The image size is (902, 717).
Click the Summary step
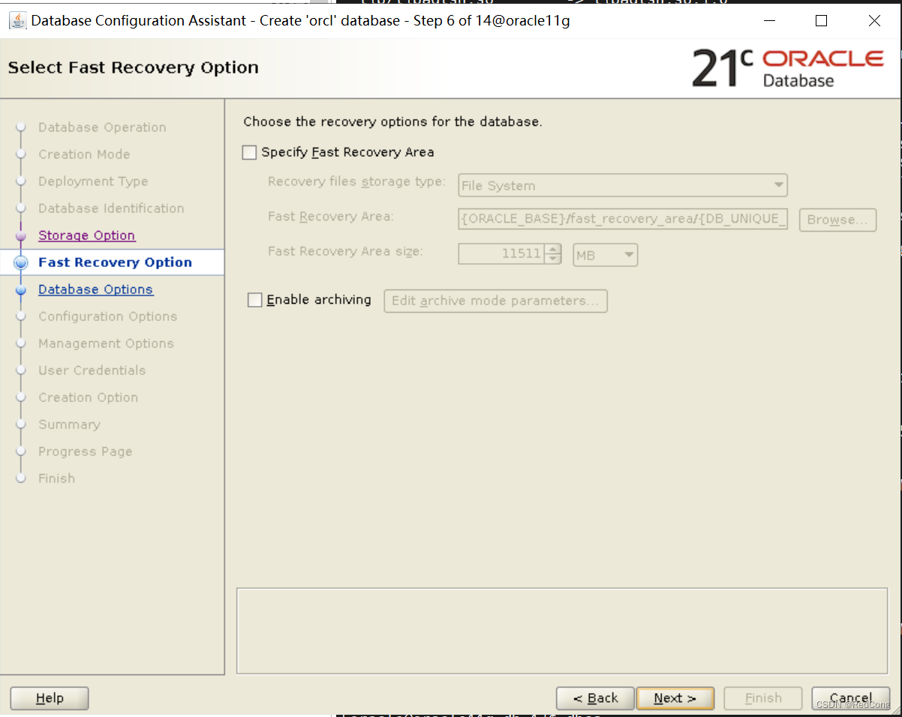coord(69,424)
